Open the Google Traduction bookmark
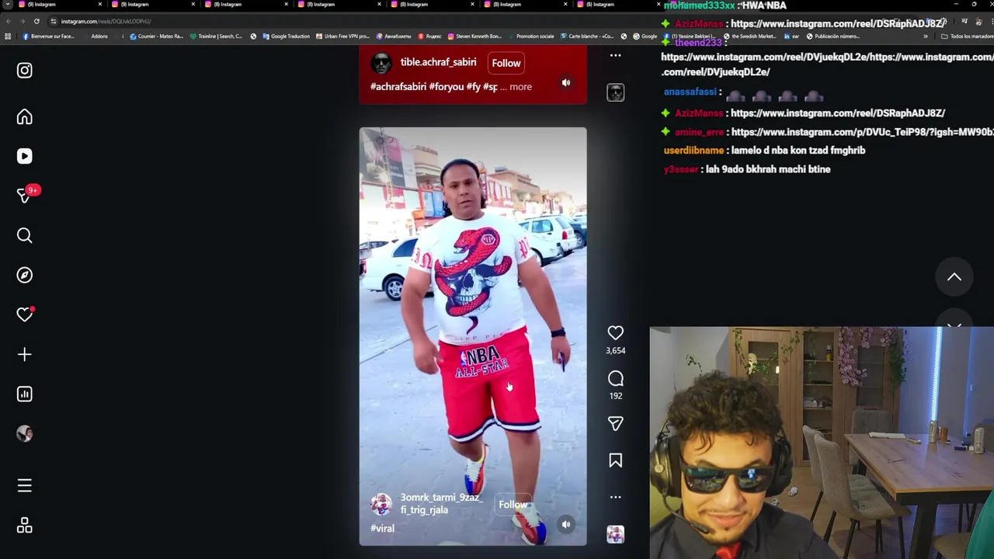This screenshot has height=559, width=994. [286, 36]
